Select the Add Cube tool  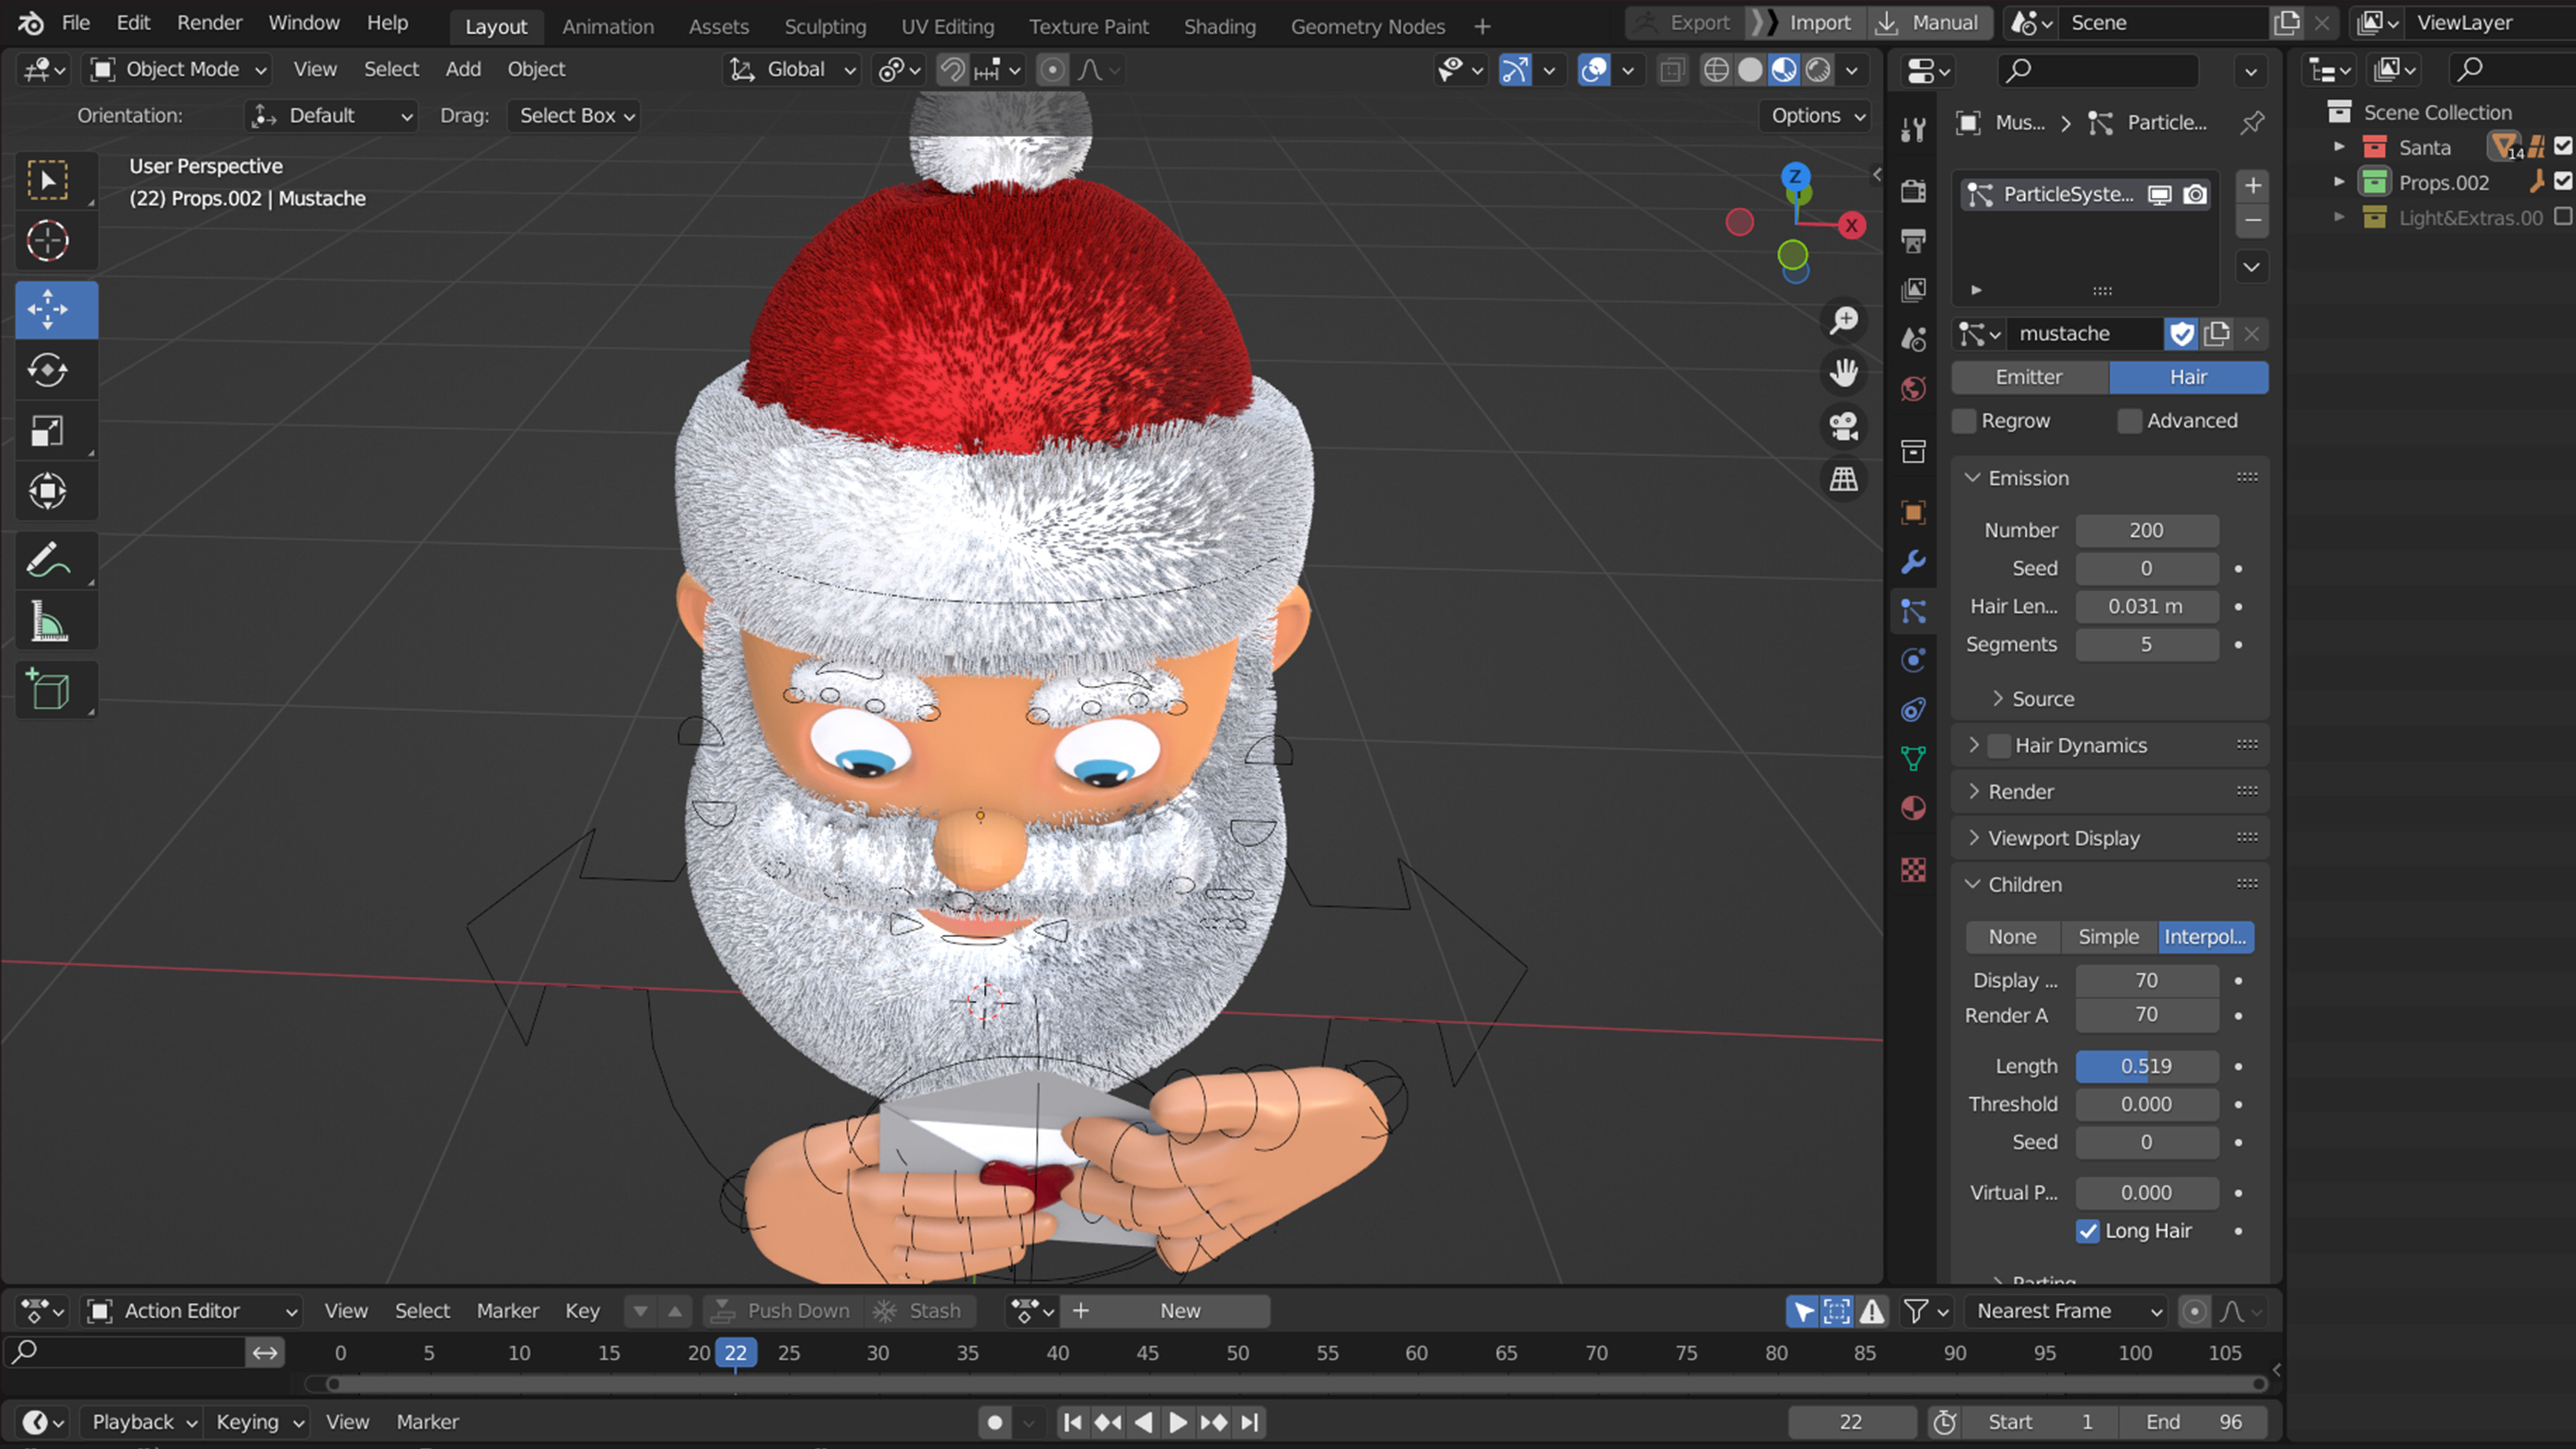click(48, 690)
